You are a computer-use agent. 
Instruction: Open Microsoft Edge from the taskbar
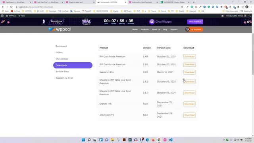click(147, 140)
